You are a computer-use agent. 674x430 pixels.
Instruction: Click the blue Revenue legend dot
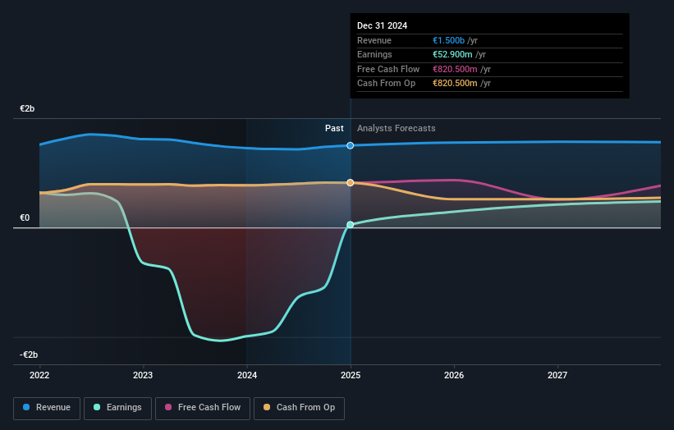(26, 407)
